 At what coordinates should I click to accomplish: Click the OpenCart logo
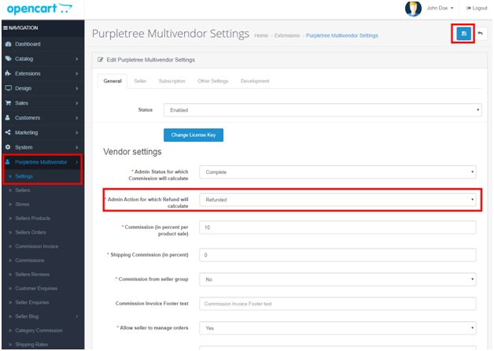point(39,9)
